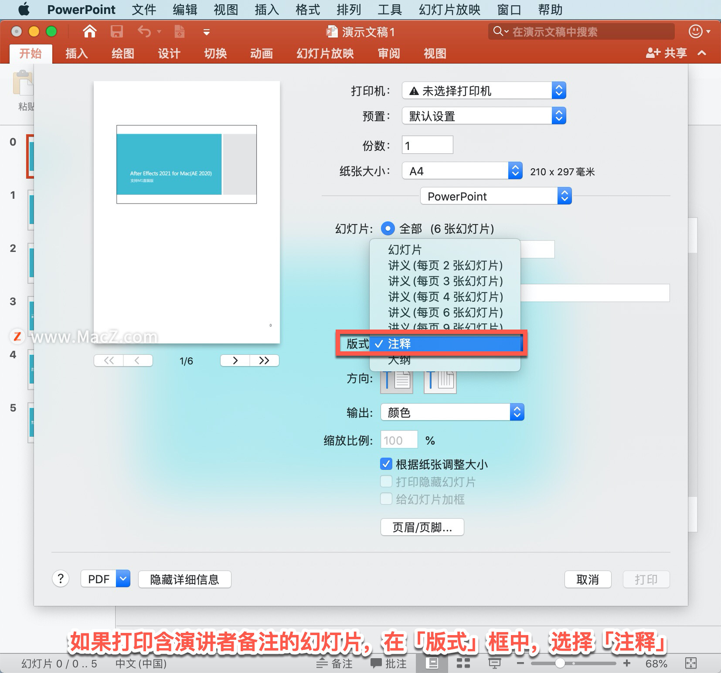Open the output color dropdown
Viewport: 721px width, 673px height.
click(x=452, y=412)
